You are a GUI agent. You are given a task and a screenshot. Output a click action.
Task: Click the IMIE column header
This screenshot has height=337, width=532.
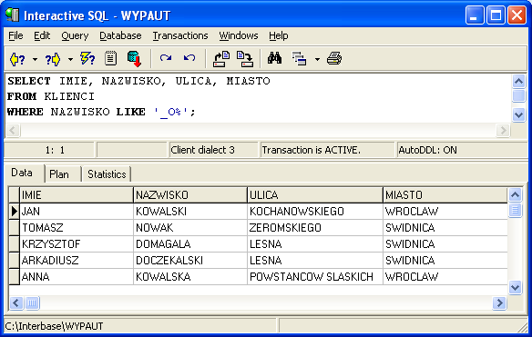coord(77,195)
